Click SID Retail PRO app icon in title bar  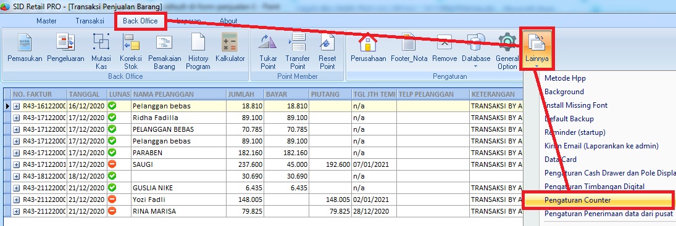pos(6,6)
